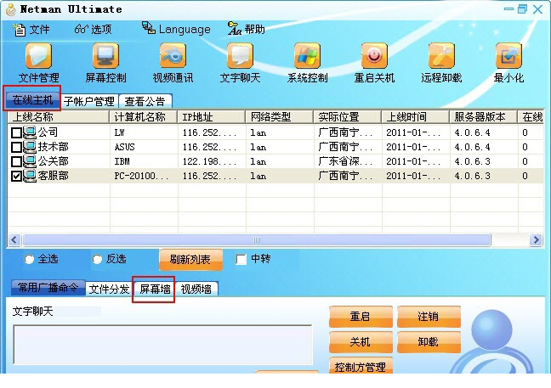This screenshot has width=551, height=388.
Task: Click the 网络类型 column header
Action: [280, 117]
